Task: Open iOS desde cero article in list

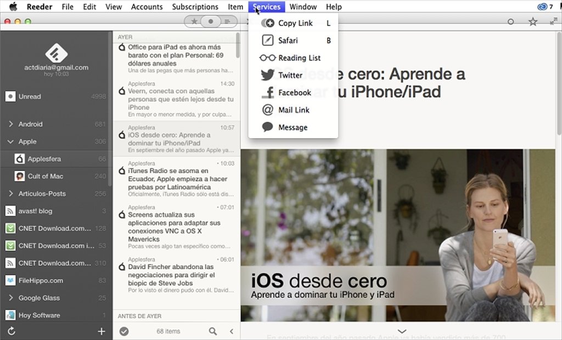Action: click(177, 139)
